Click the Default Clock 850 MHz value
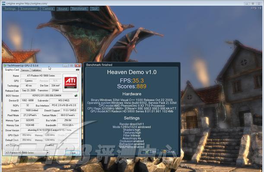The height and width of the screenshot is (172, 264). 27,140
